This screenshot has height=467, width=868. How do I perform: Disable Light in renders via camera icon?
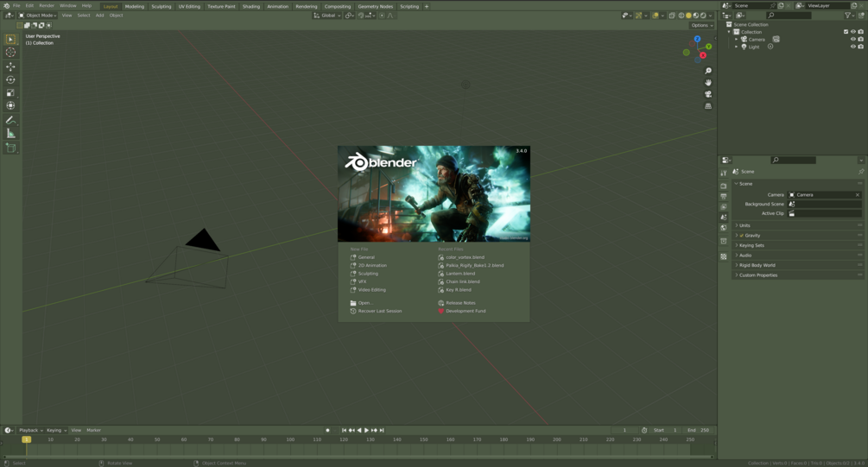pos(861,47)
